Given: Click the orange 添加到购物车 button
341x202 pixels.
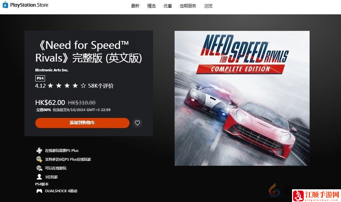Looking at the screenshot, I should tap(82, 123).
